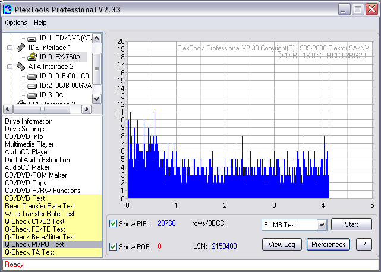Select Q-Check PI/PO Test
This screenshot has width=381, height=272.
(52, 245)
